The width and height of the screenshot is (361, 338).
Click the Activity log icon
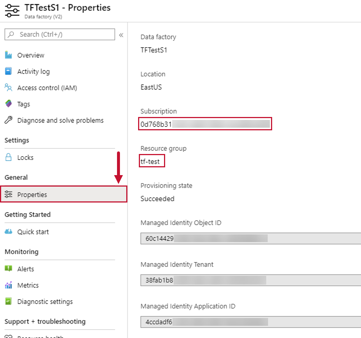pyautogui.click(x=9, y=71)
